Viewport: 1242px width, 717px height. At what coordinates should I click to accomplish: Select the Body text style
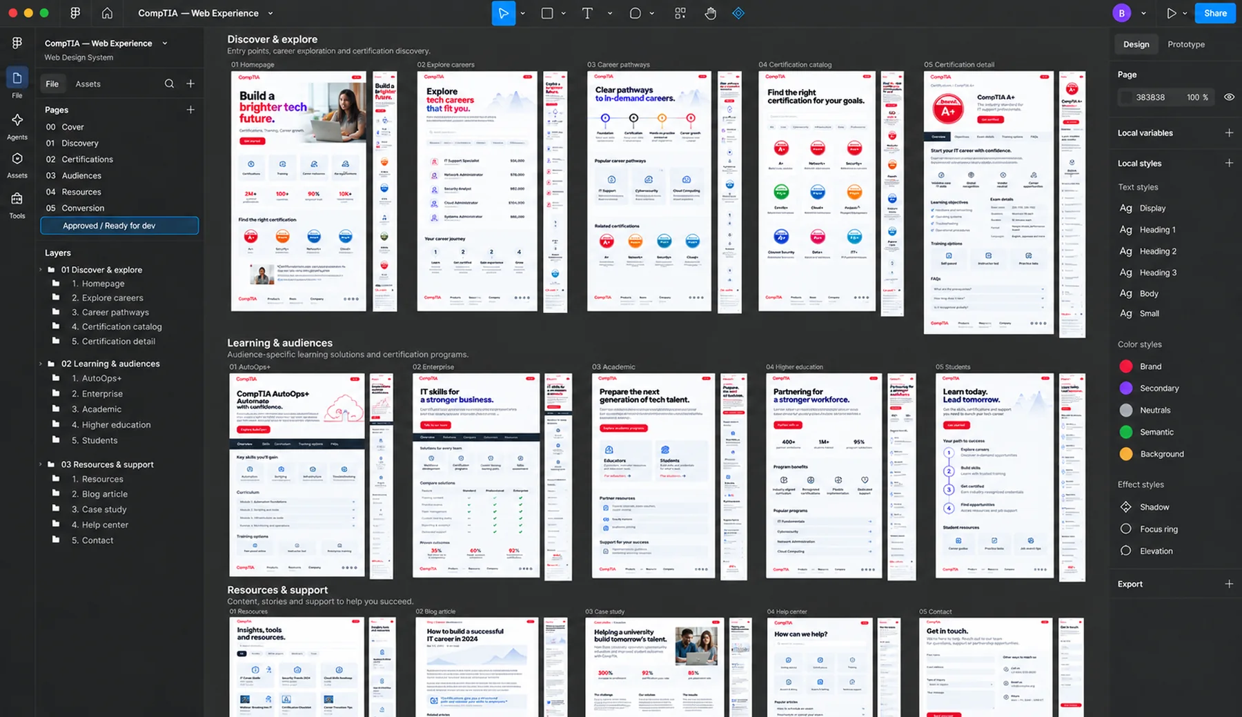tap(1139, 293)
